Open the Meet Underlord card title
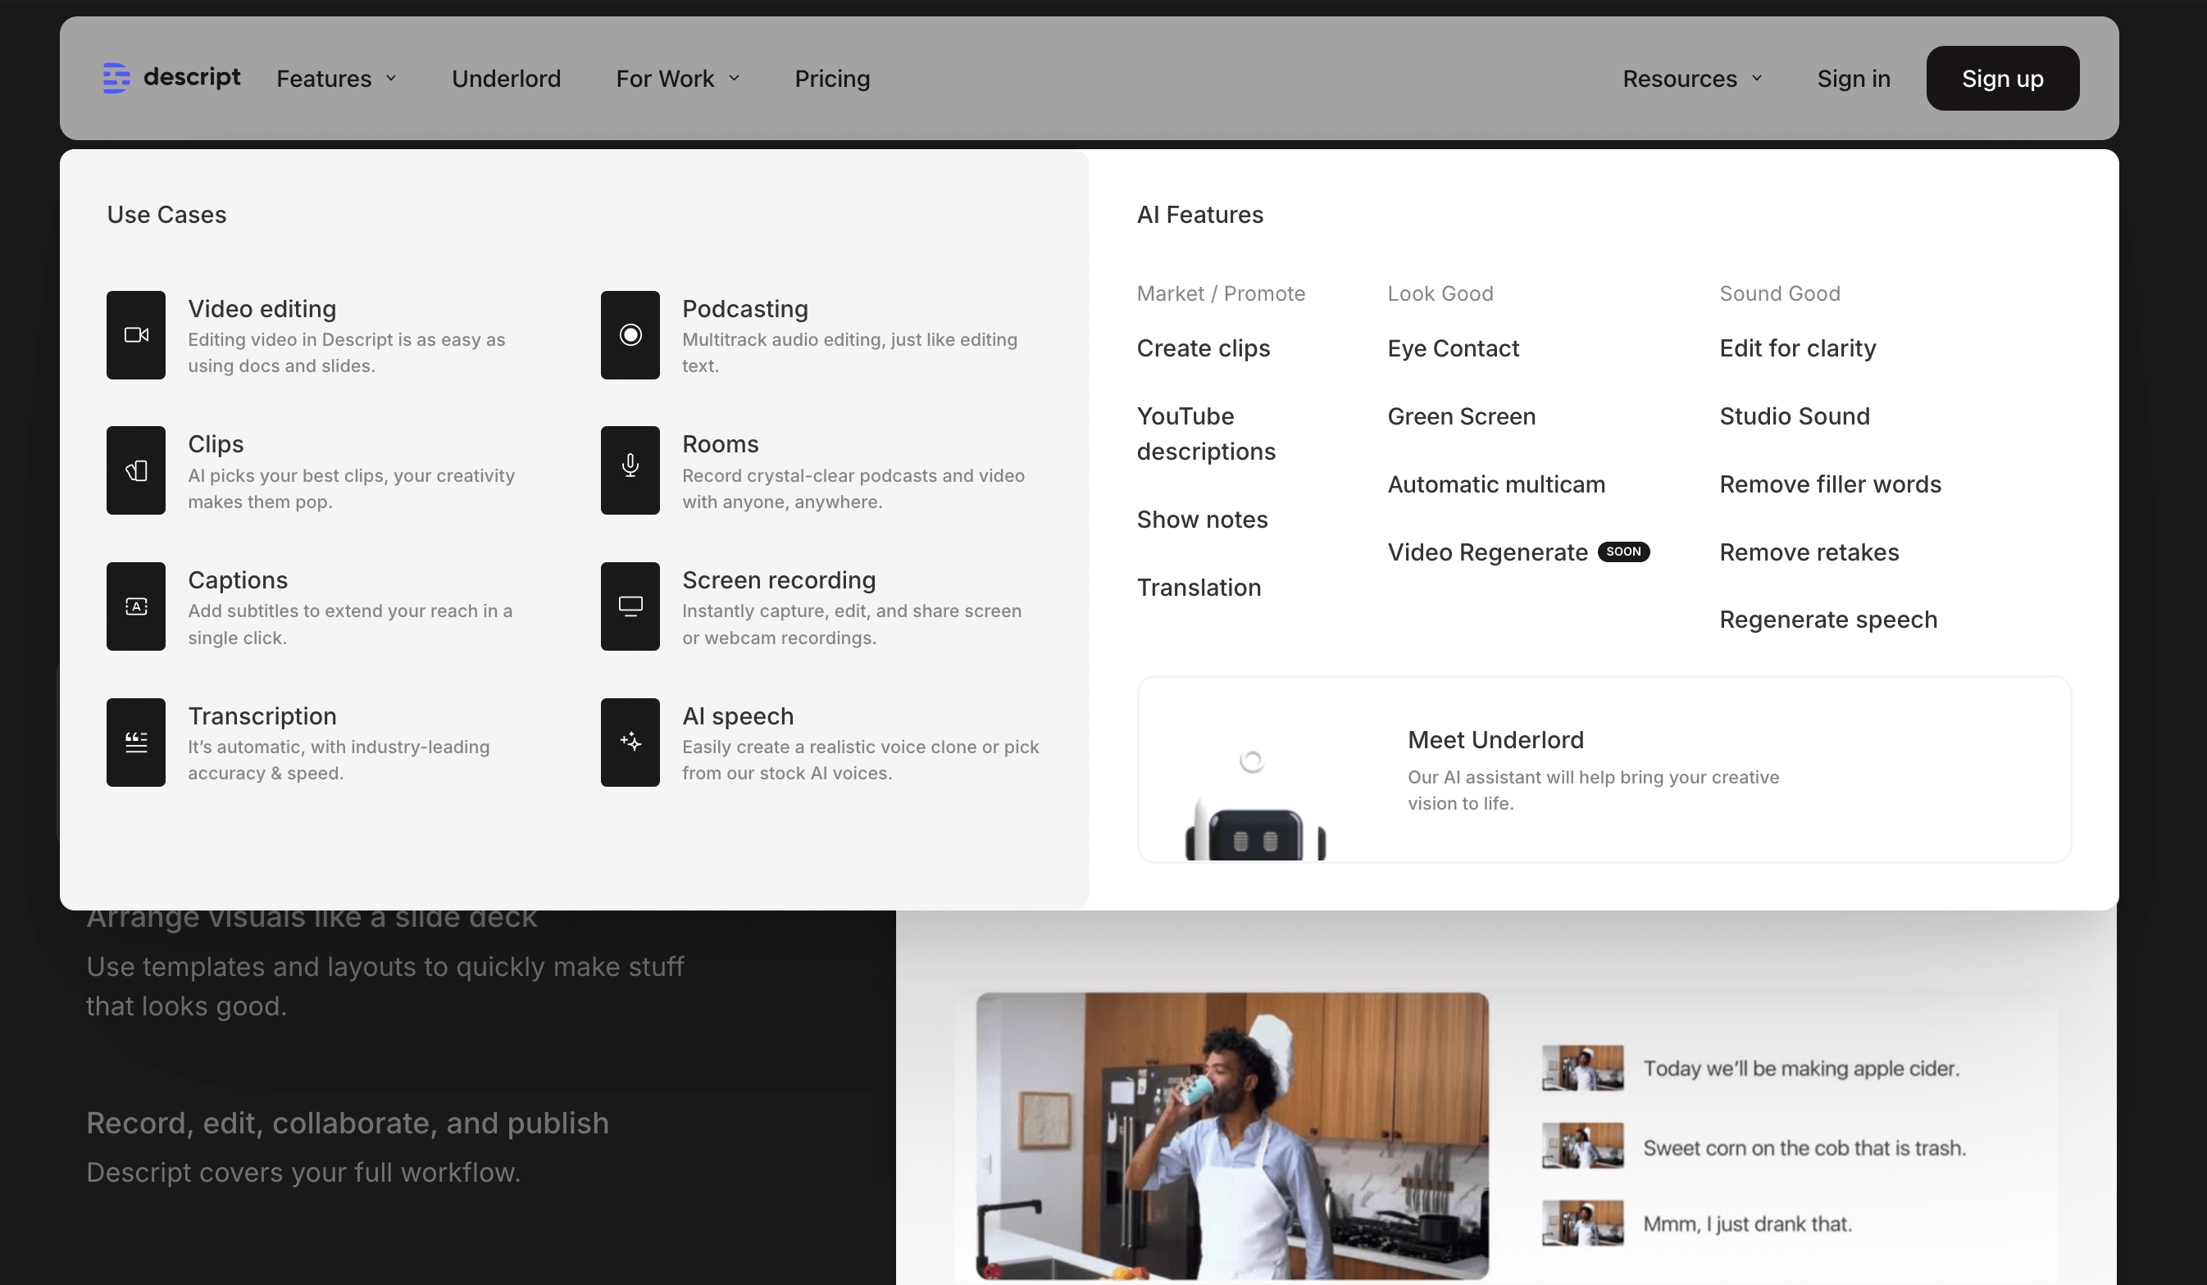 [1495, 741]
